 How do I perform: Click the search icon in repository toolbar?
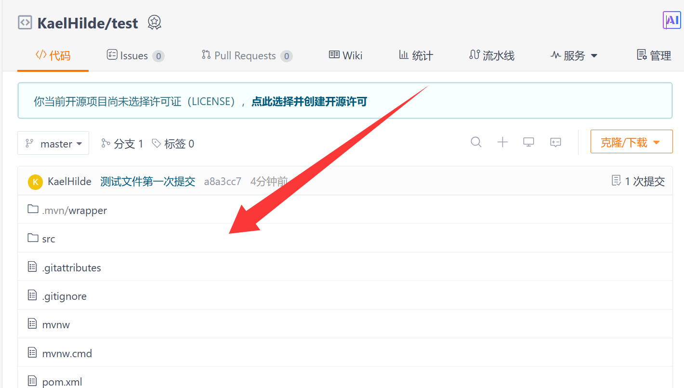476,142
